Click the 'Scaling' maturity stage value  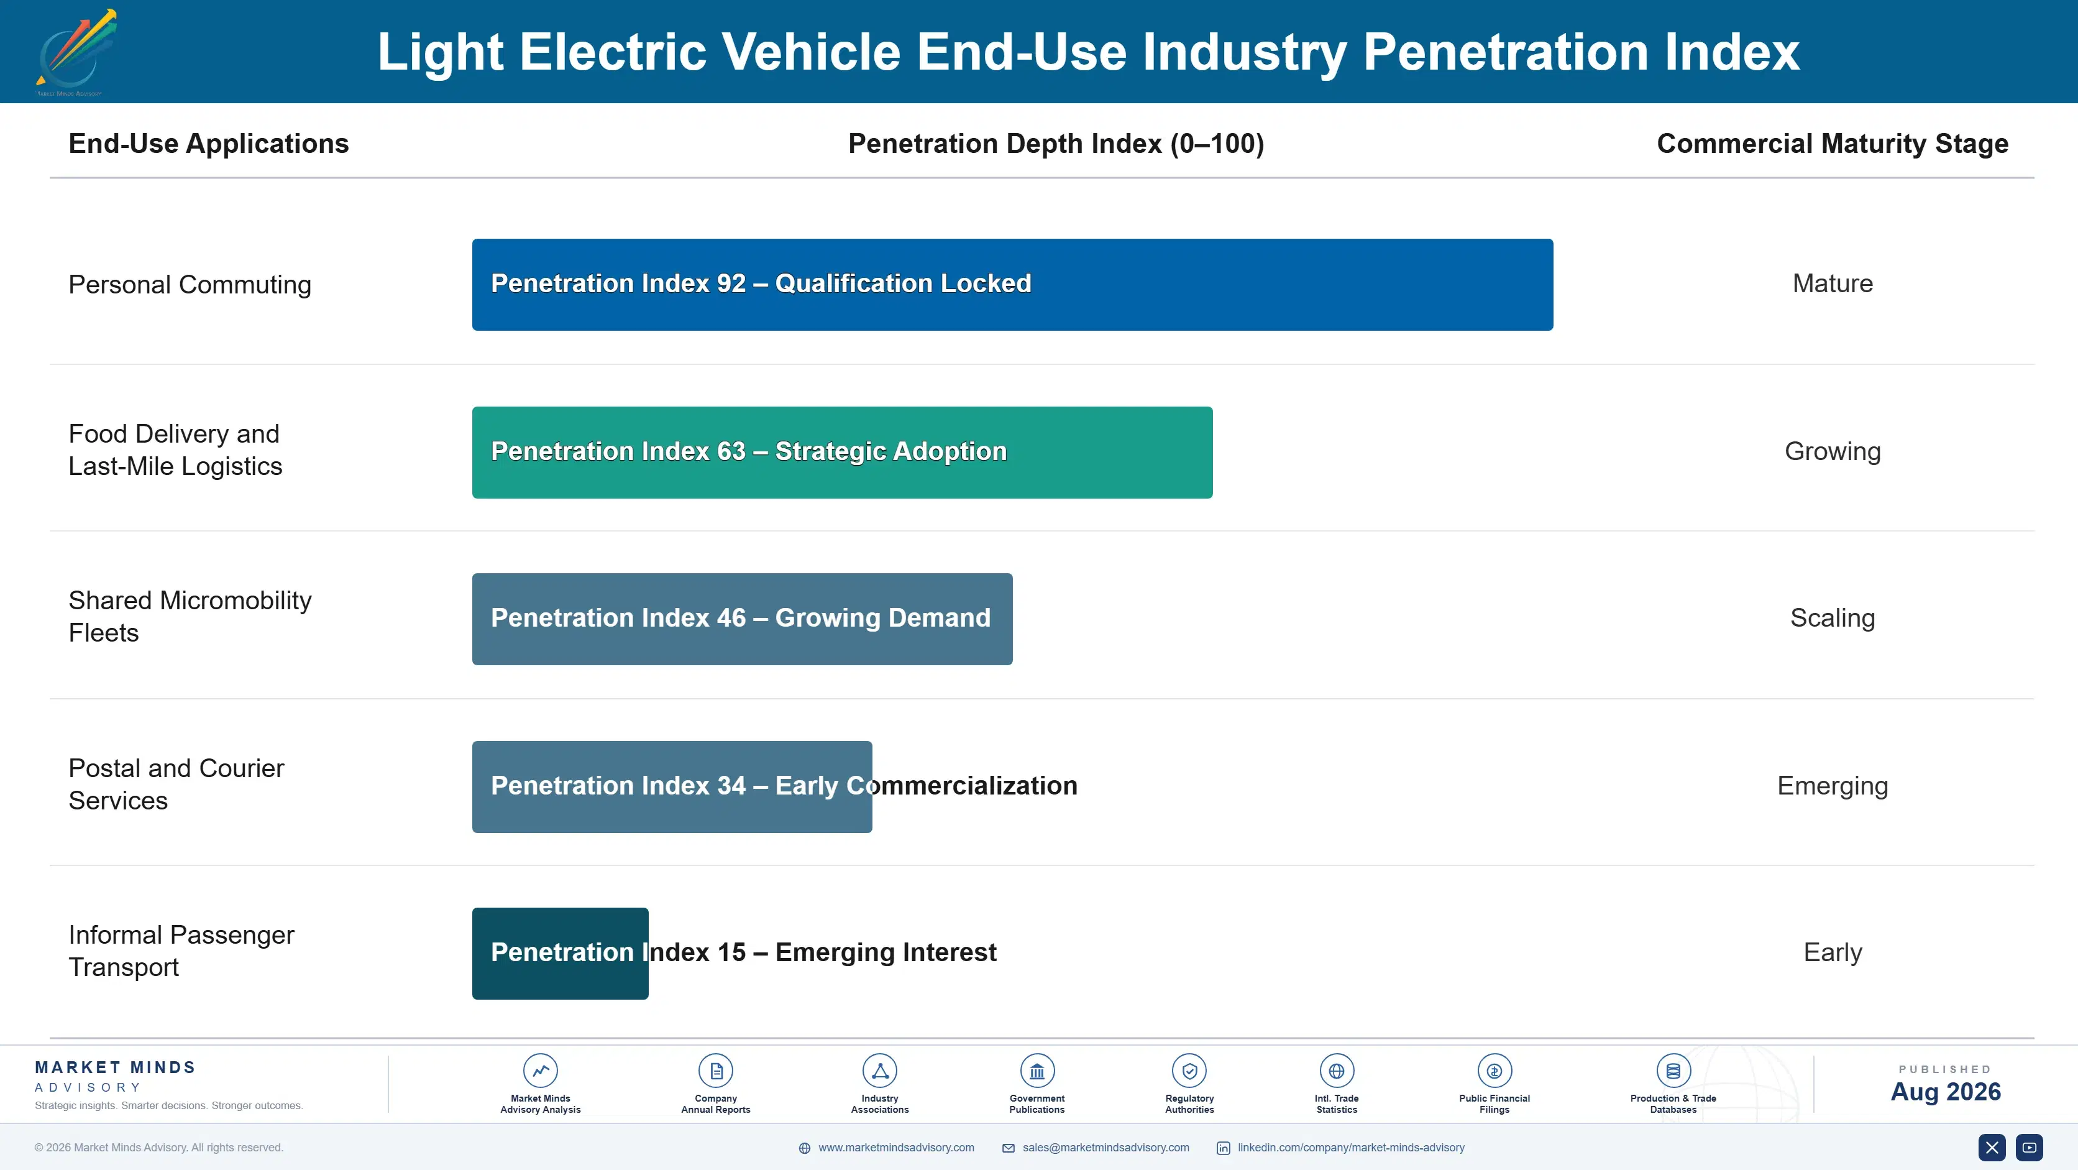click(1832, 618)
